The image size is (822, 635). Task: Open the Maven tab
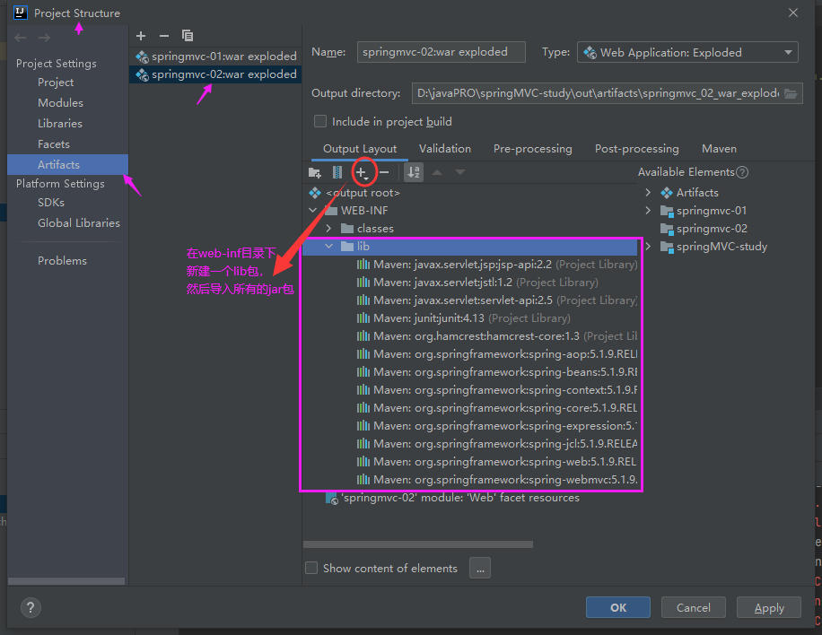pos(719,149)
